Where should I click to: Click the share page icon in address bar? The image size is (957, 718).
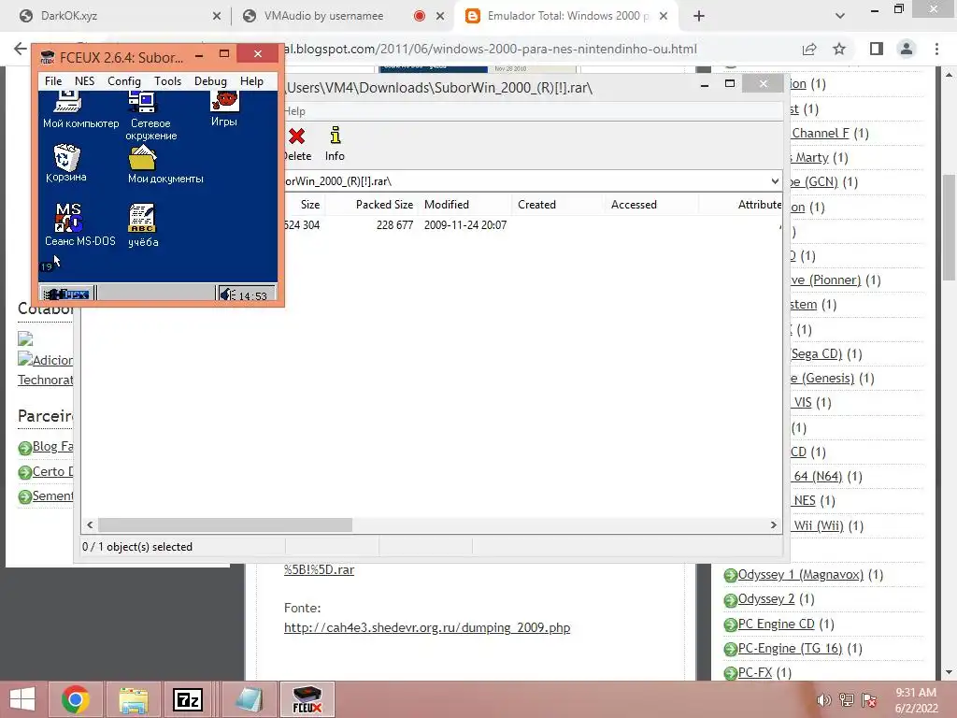point(809,49)
